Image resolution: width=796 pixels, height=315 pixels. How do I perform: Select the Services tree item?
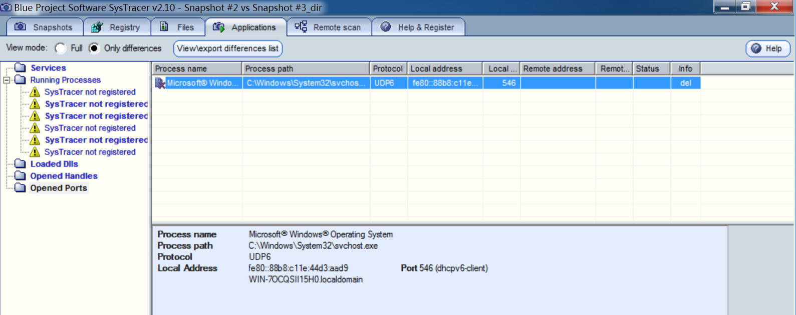click(48, 67)
